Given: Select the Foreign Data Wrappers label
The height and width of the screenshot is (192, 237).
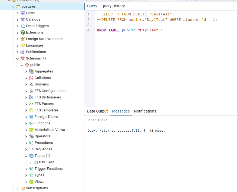Looking at the screenshot, I should click(44, 39).
